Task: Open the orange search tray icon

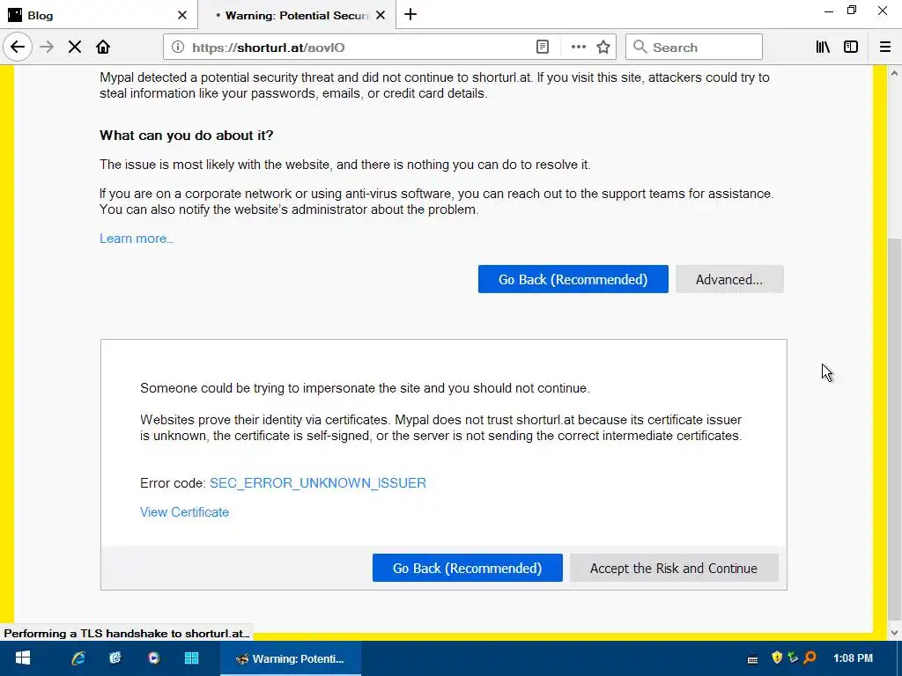Action: point(810,657)
